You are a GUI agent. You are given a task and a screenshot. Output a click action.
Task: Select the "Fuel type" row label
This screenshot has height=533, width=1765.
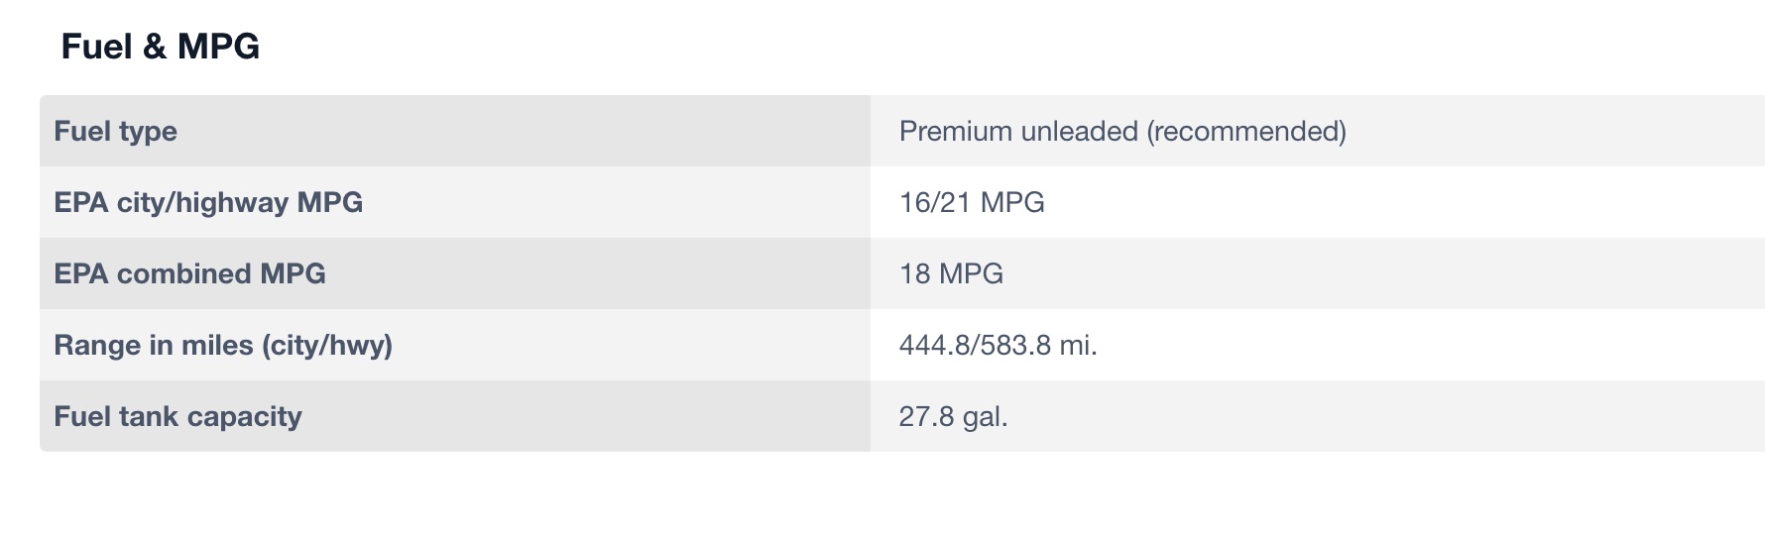[x=115, y=131]
